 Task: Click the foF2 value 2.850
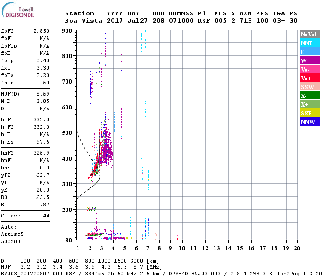(41, 31)
